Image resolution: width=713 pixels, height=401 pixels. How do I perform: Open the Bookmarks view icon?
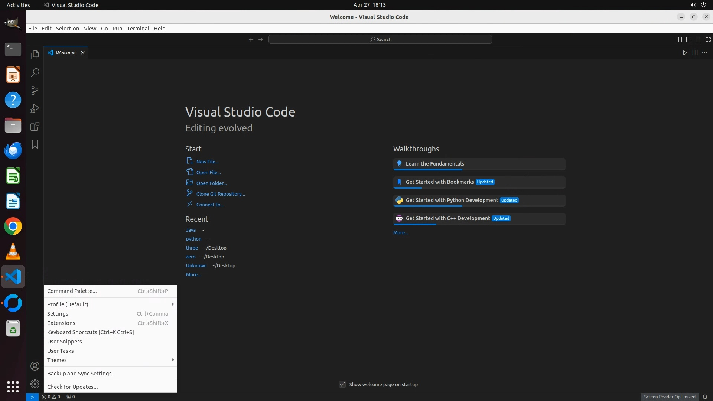tap(35, 144)
